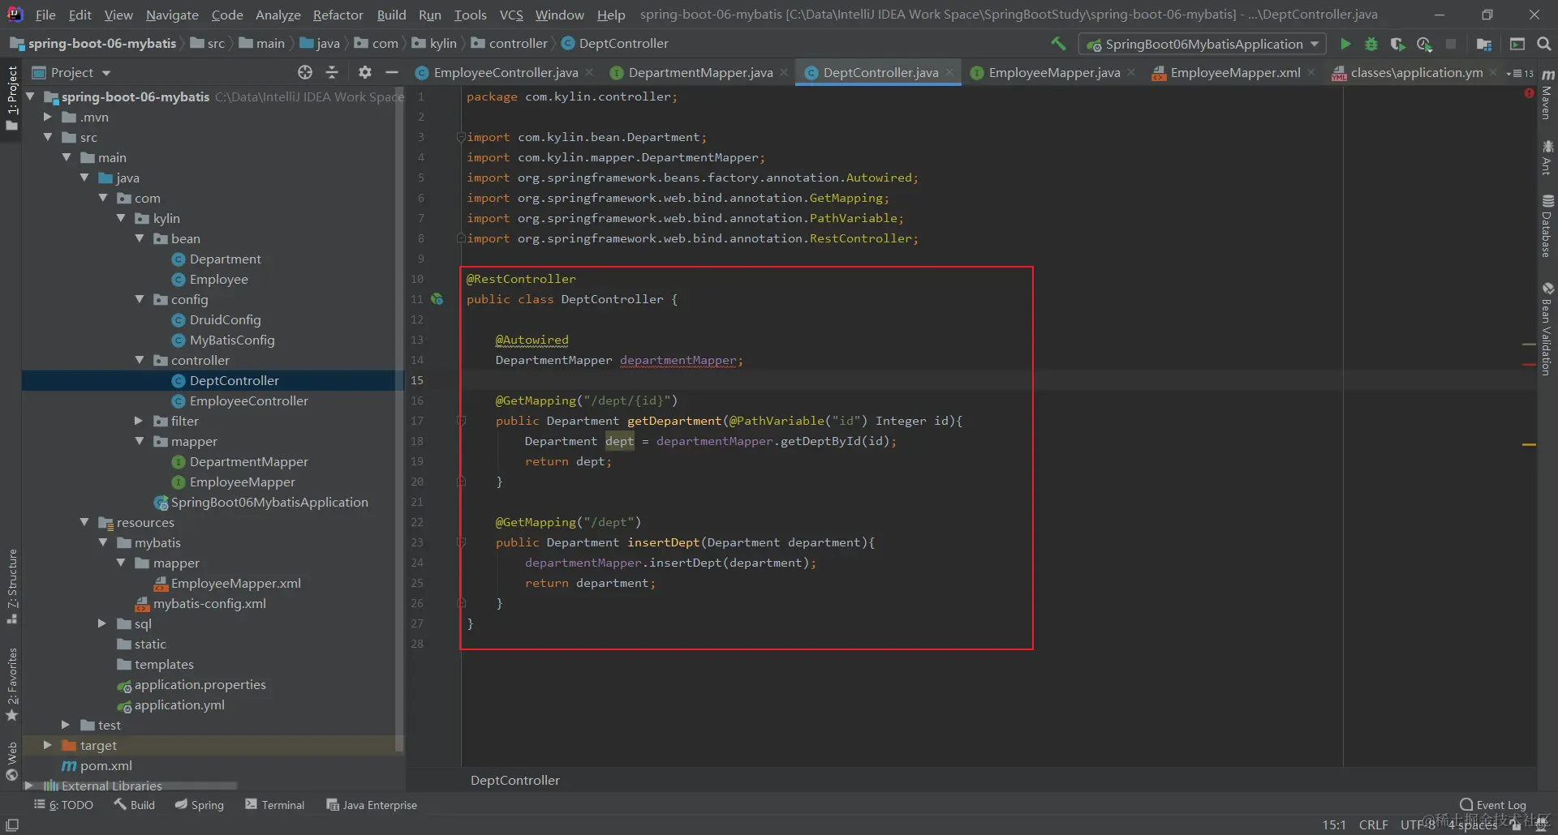
Task: Click the 15:1 cursor position in status bar
Action: [x=1334, y=824]
